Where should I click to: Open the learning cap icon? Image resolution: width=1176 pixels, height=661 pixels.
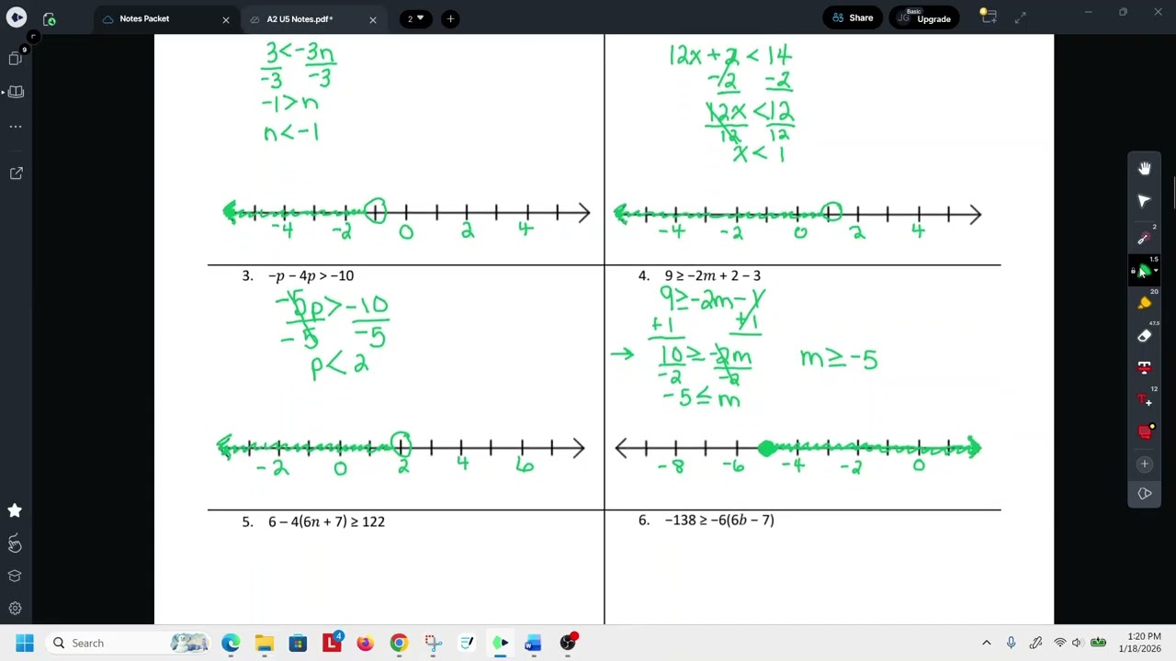click(15, 576)
